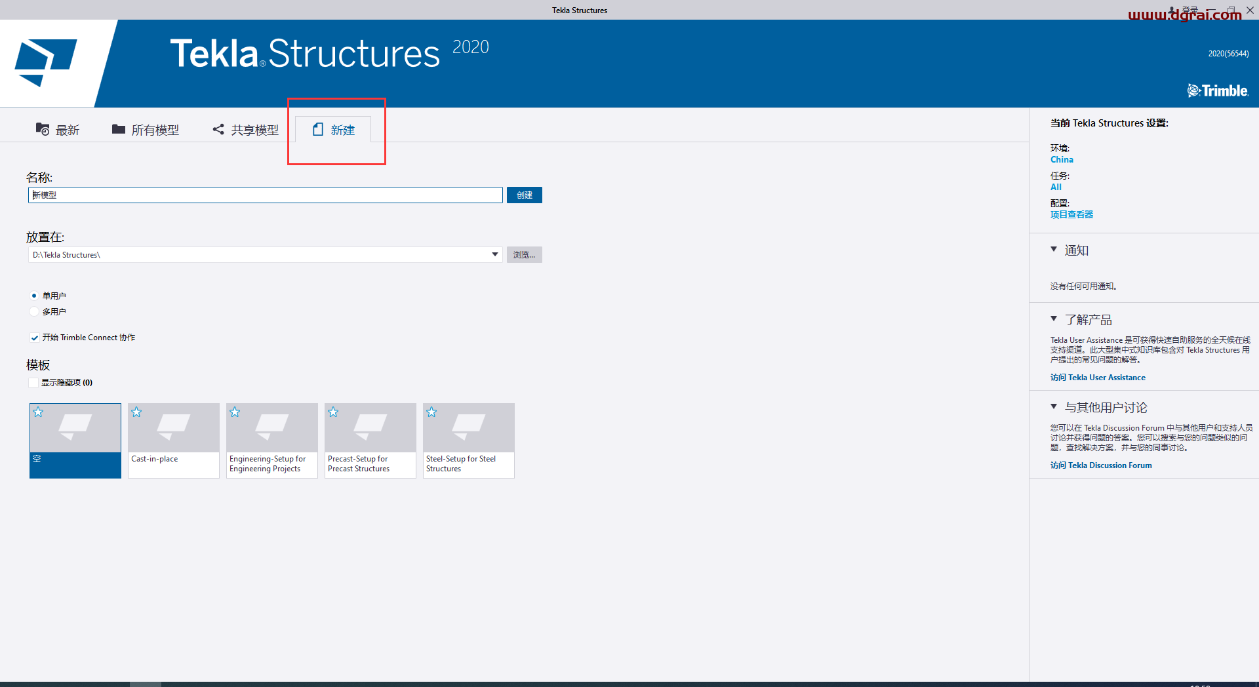Click the folder icon beside 所有模型
The image size is (1259, 687).
pos(119,129)
